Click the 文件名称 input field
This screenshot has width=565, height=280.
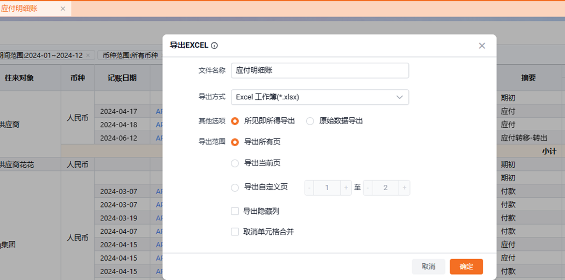pyautogui.click(x=320, y=70)
